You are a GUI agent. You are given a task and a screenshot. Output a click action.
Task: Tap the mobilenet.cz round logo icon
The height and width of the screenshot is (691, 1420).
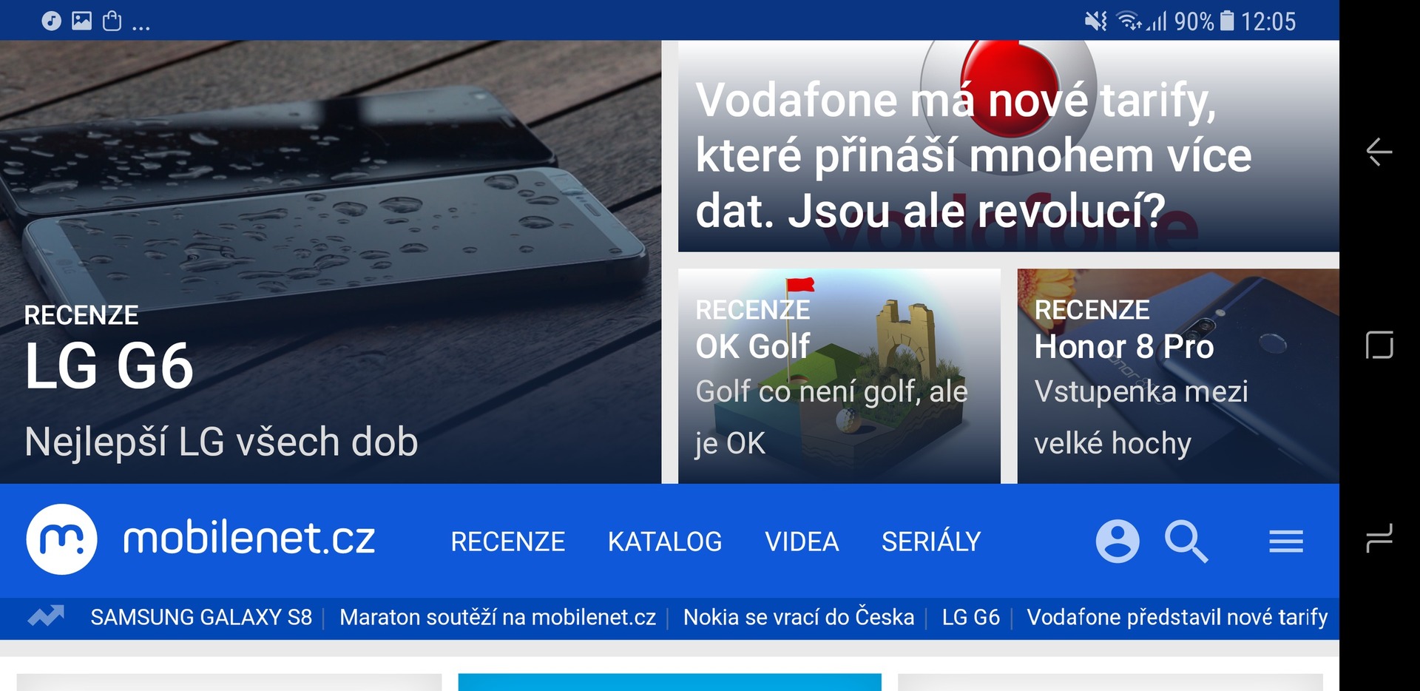[61, 539]
